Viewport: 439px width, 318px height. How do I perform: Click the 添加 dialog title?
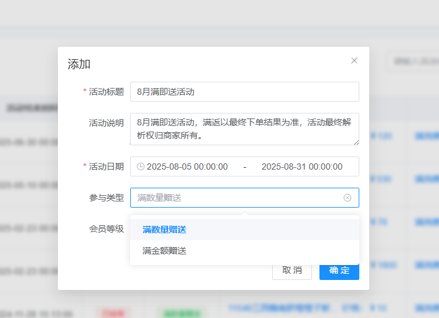click(79, 64)
